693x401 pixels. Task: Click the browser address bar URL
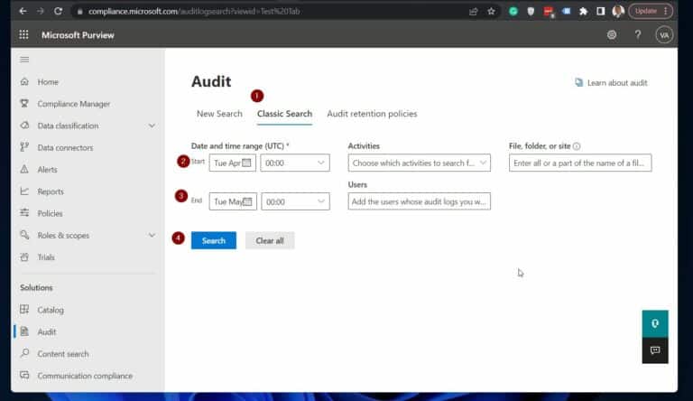point(195,12)
